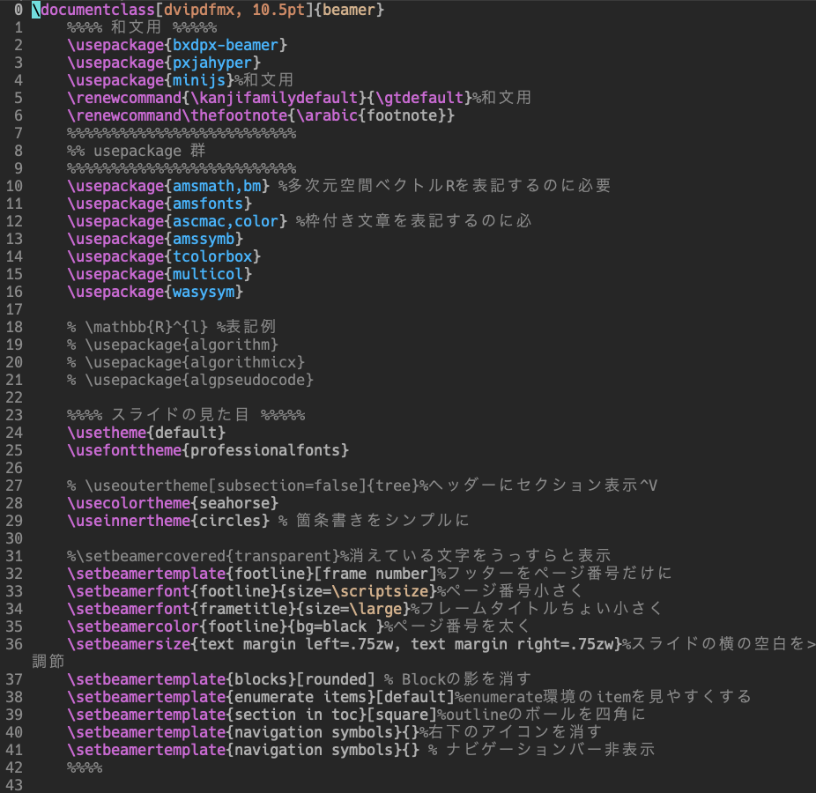Viewport: 816px width, 793px height.
Task: Click the amsfonts package name
Action: pyautogui.click(x=208, y=204)
